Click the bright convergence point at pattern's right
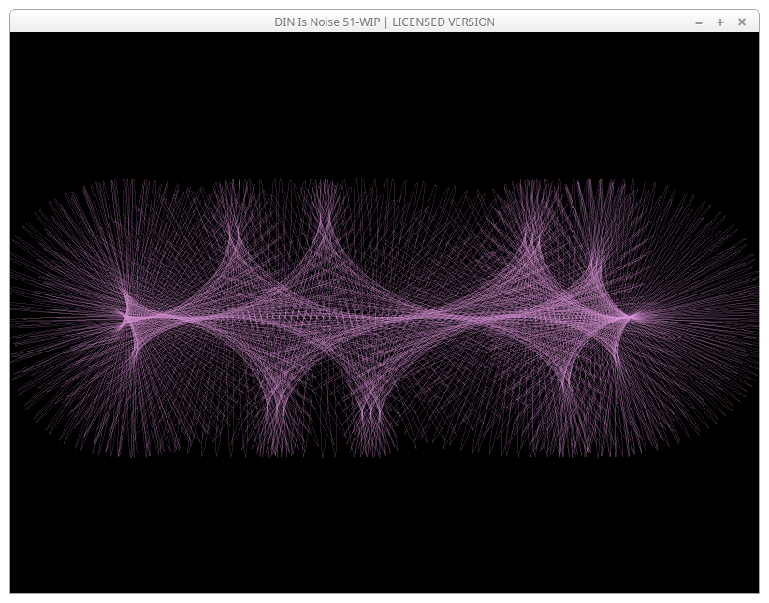Viewport: 769px width, 603px height. tap(632, 317)
